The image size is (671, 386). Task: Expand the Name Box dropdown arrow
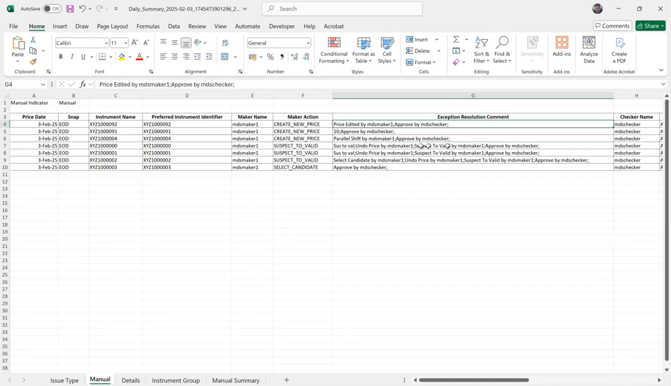(x=43, y=85)
